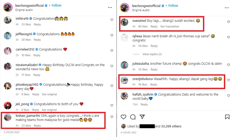Screen dimensions: 233x137
Task: Like suezainol's comment heart
Action: pos(228,22)
